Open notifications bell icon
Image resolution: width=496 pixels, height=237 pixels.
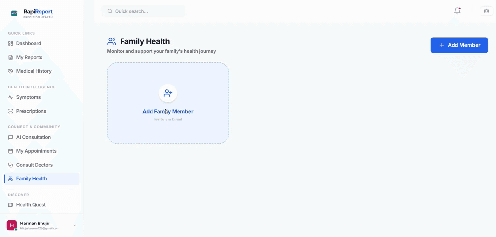point(457,11)
